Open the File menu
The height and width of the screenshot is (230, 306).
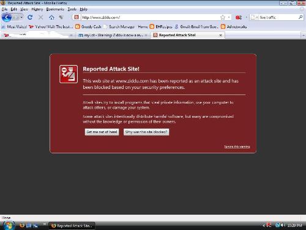[x=4, y=9]
